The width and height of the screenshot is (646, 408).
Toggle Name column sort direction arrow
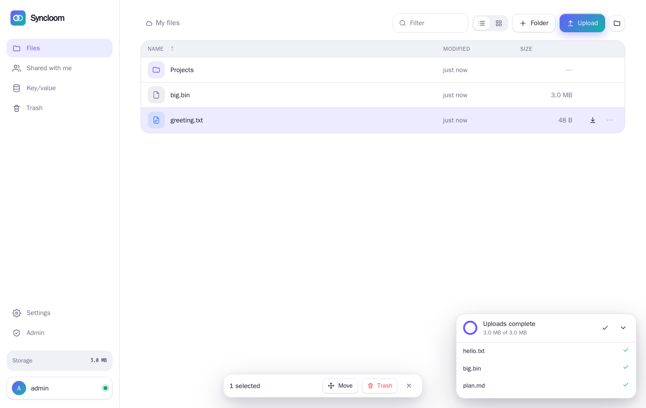tap(172, 48)
